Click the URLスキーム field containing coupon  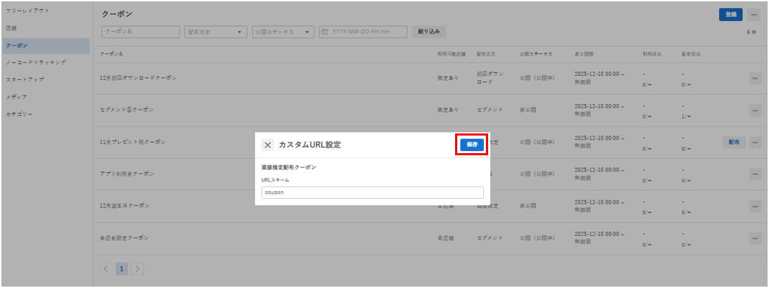pos(372,192)
